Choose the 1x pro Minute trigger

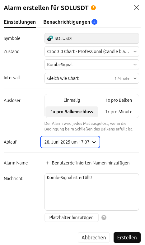pos(119,112)
